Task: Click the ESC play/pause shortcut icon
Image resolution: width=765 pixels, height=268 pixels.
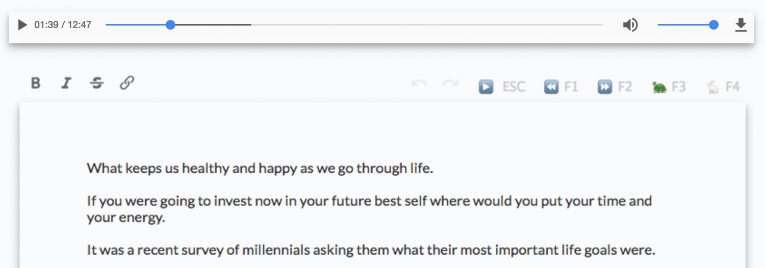Action: tap(486, 87)
